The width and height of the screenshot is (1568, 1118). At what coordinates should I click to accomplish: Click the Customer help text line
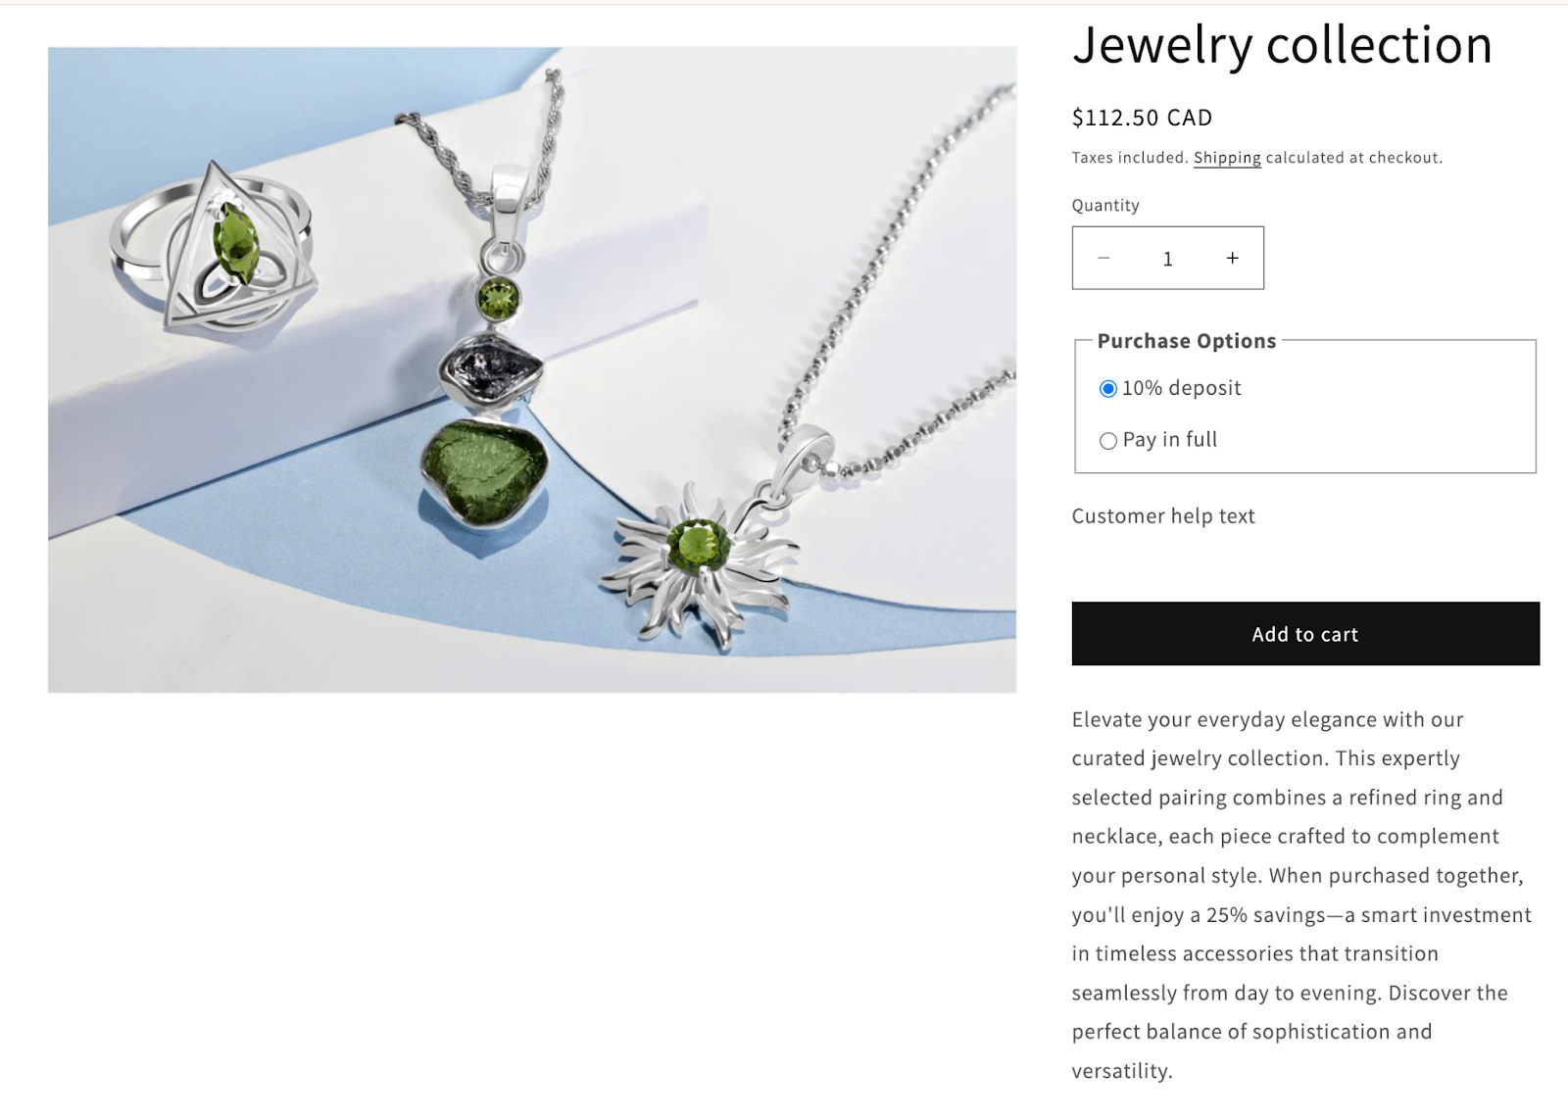tap(1163, 516)
